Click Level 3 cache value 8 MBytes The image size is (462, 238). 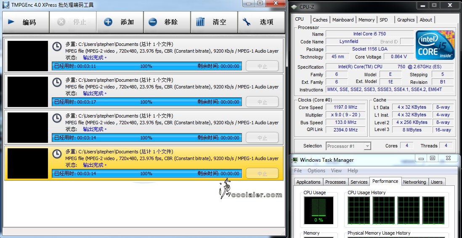point(412,130)
